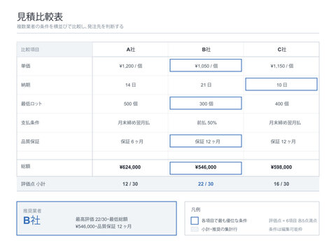336x252 pixels.
Task: Edit highlighted C社 delivery time 10 日
Action: pos(281,84)
